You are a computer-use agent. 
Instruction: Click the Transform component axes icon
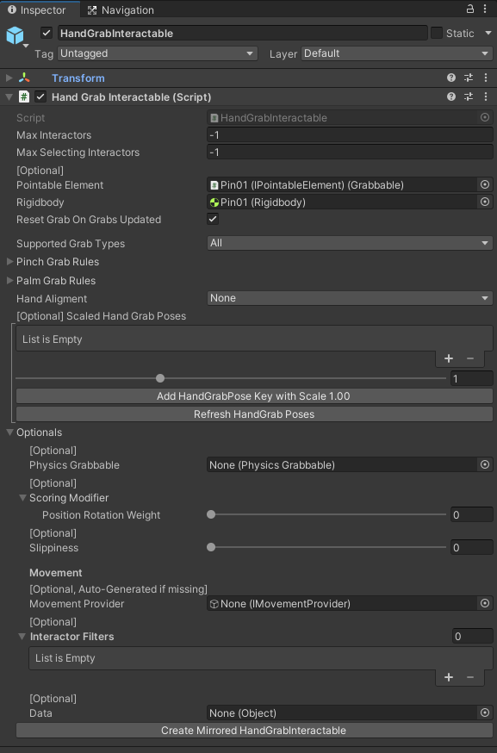tap(24, 78)
